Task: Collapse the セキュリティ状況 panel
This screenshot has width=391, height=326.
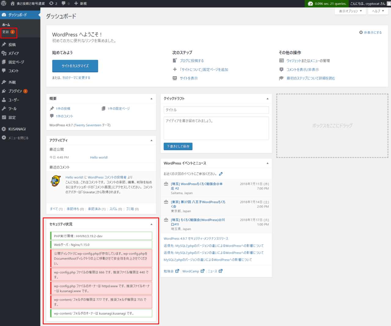Action: (152, 224)
